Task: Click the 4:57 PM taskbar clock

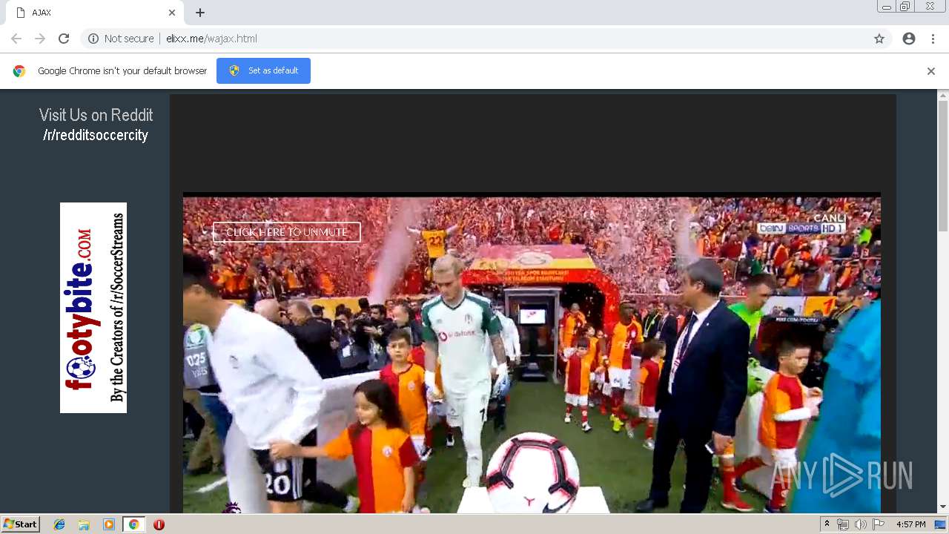Action: tap(911, 524)
